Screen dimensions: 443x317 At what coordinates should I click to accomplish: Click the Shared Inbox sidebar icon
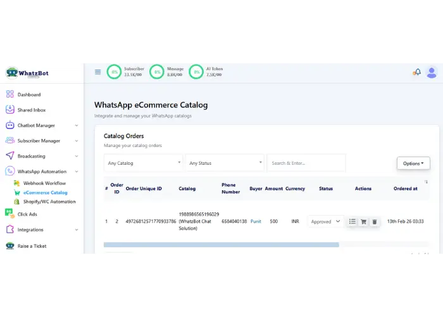pos(10,110)
